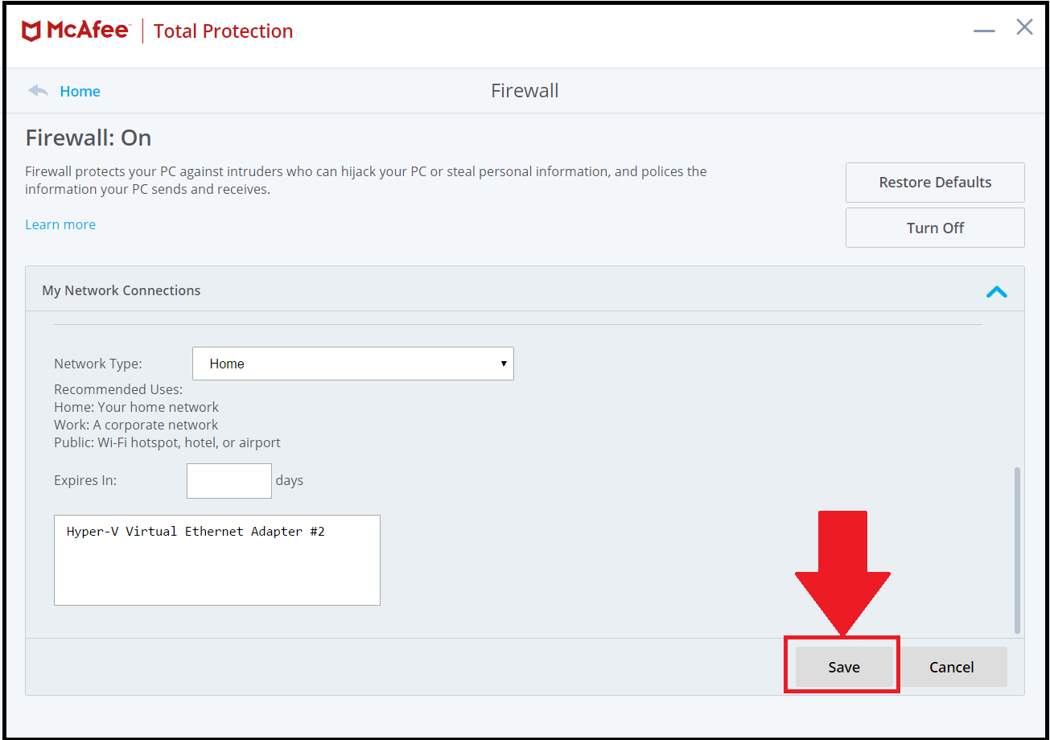Save the network connection settings
This screenshot has height=740, width=1050.
tap(843, 667)
